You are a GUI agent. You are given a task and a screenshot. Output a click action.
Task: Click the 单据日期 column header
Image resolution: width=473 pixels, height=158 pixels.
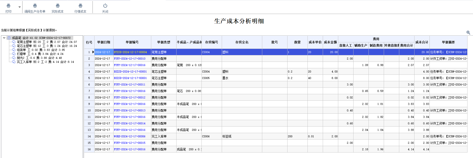point(104,42)
